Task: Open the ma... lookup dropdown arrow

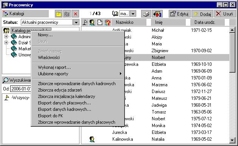Action: click(133, 14)
